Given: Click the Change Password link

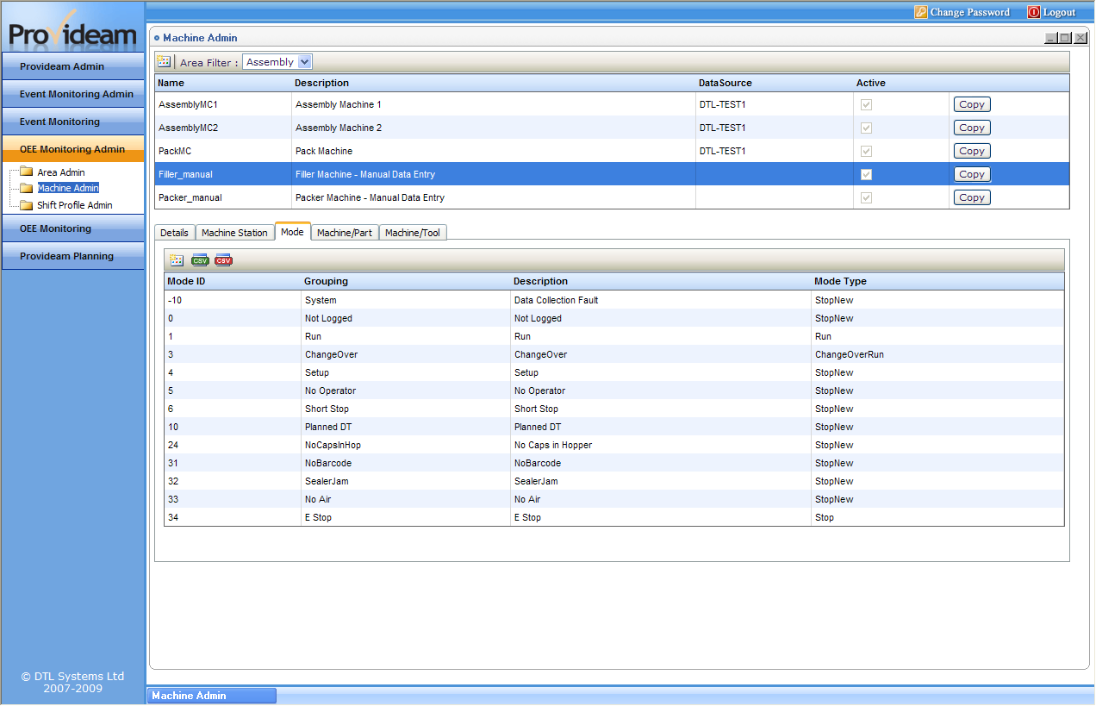Looking at the screenshot, I should click(x=970, y=12).
